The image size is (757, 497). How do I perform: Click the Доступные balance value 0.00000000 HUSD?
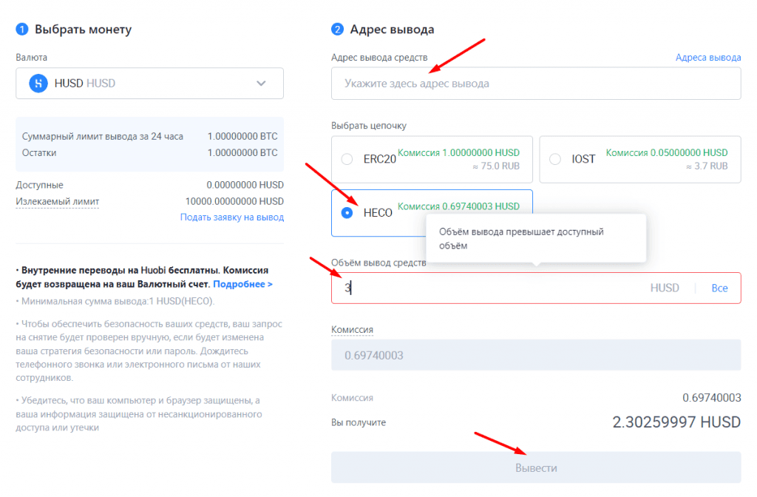point(245,185)
